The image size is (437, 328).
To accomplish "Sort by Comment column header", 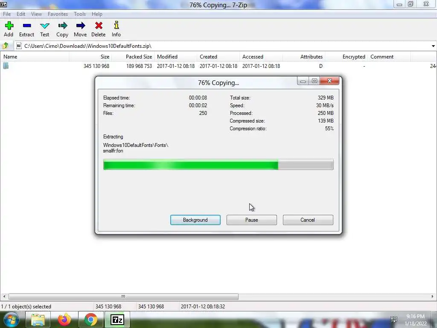I will [389, 57].
